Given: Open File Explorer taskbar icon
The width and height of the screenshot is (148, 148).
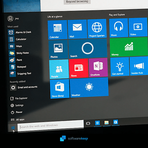Looking at the screenshot, I should pyautogui.click(x=106, y=123).
